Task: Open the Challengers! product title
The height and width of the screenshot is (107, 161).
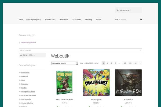Action: tap(96, 100)
